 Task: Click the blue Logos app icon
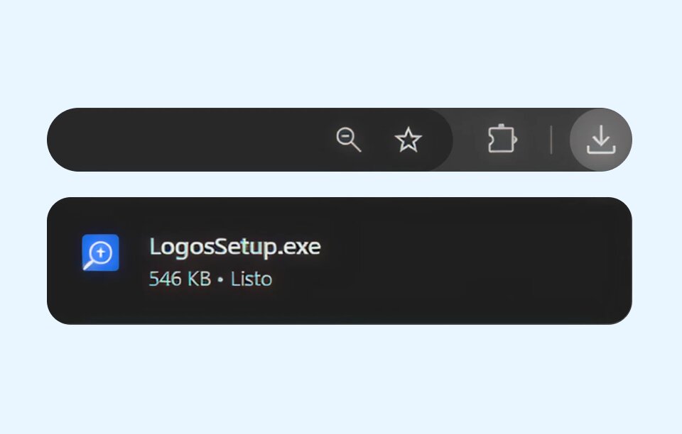(x=100, y=252)
